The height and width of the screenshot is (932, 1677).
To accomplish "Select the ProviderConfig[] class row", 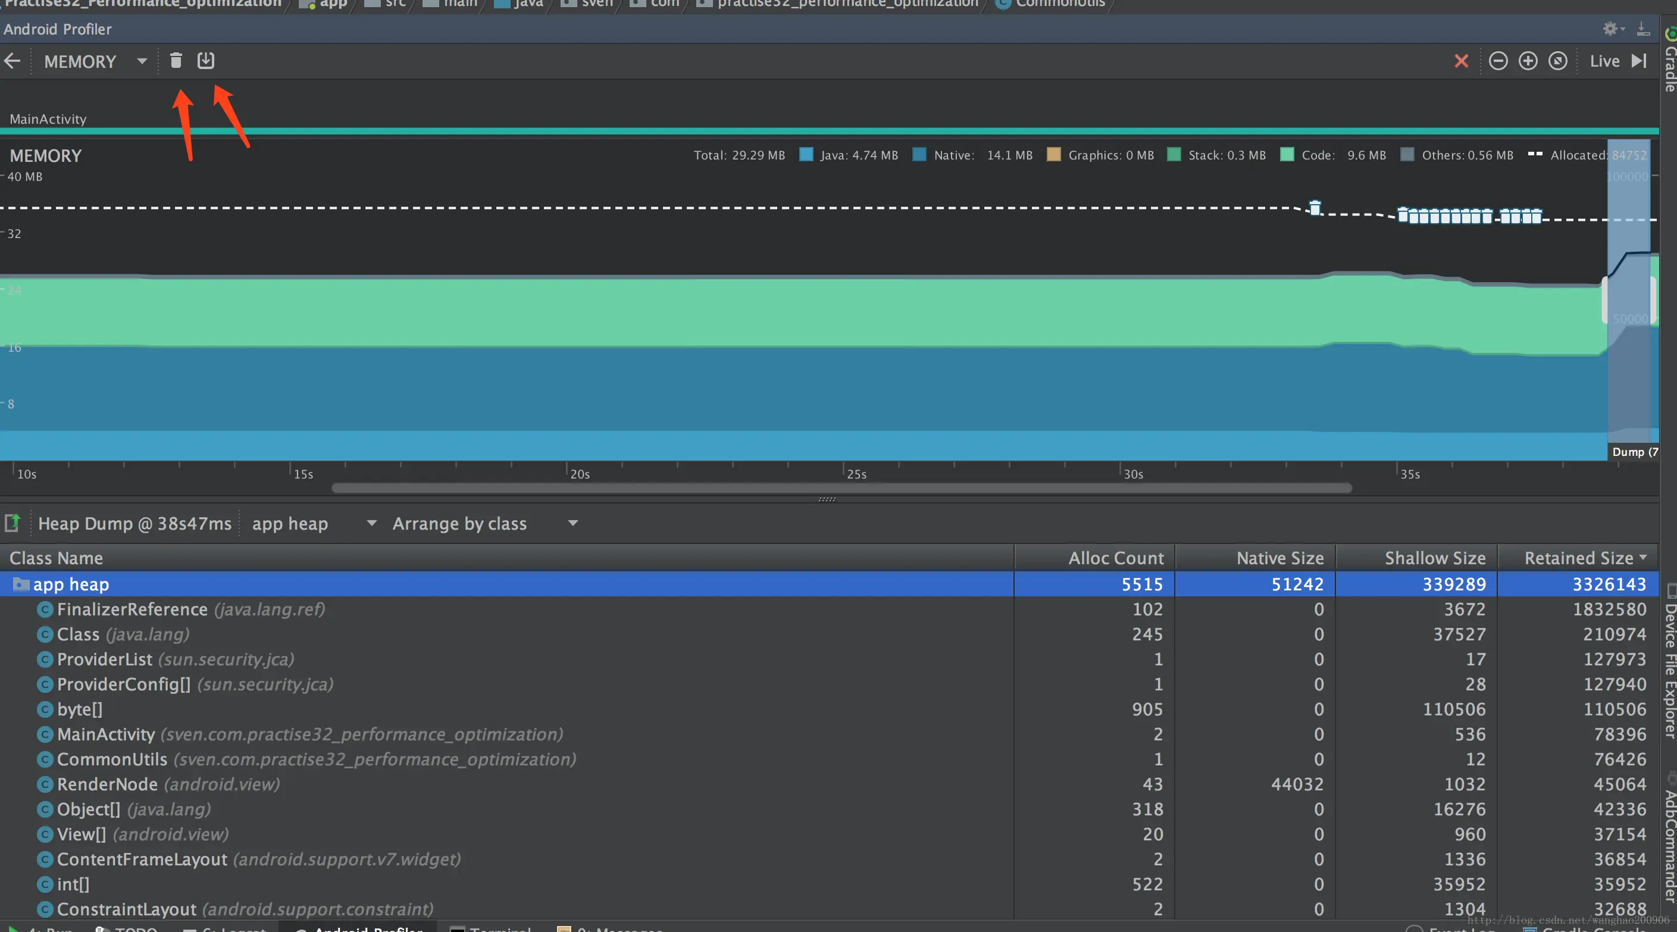I will (x=830, y=684).
